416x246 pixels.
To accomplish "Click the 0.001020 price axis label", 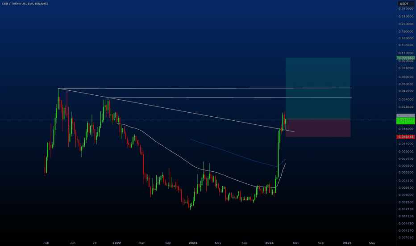I will 406,238.
